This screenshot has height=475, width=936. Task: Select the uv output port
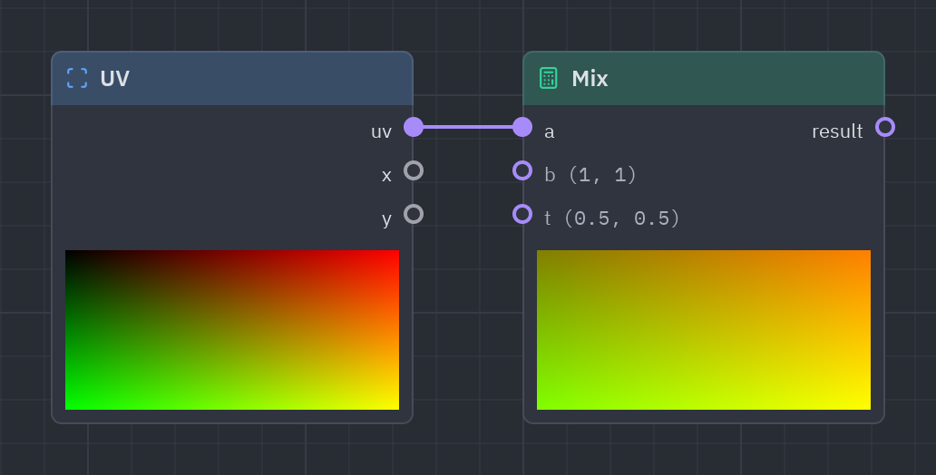[414, 127]
